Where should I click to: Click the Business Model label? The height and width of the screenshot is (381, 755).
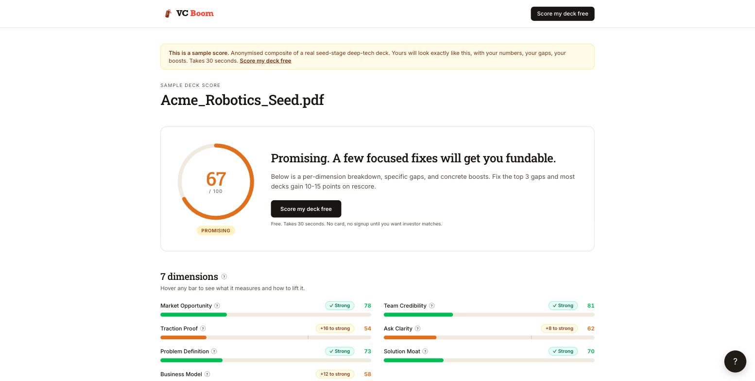(x=181, y=374)
